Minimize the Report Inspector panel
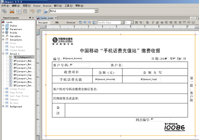 (30, 18)
